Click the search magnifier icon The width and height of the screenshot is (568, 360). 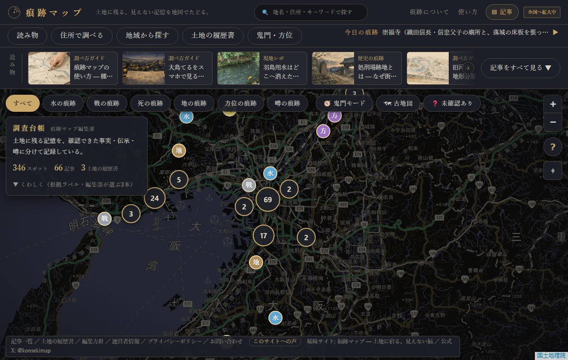tap(265, 12)
